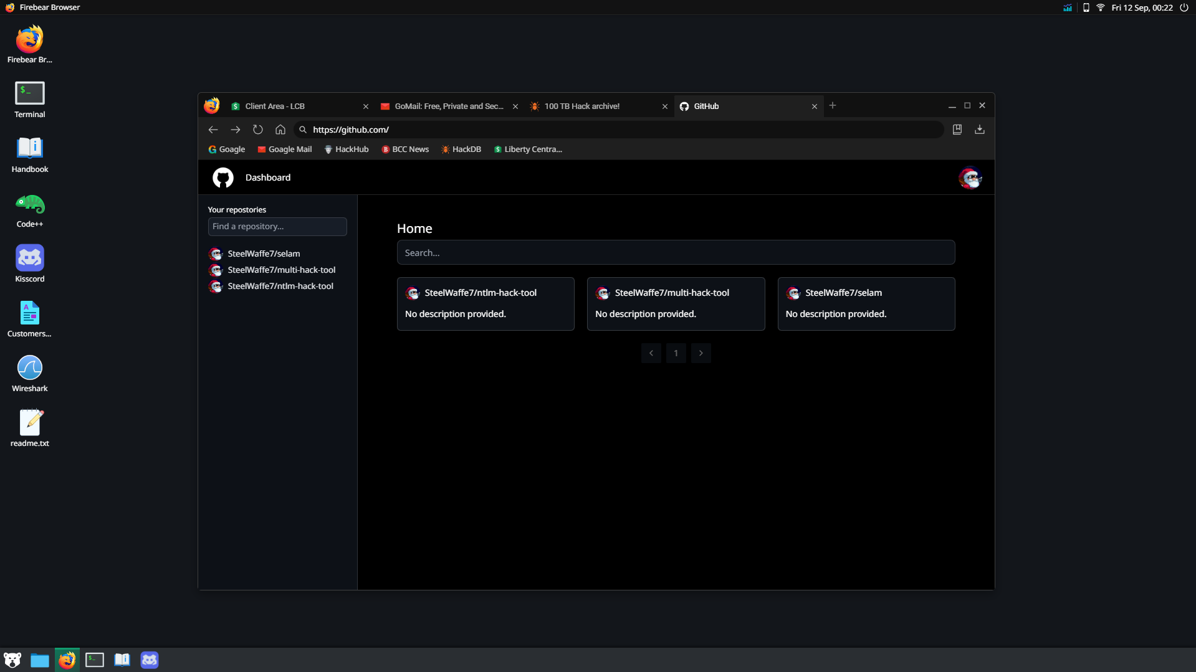Reload the current page
1196x672 pixels.
257,130
